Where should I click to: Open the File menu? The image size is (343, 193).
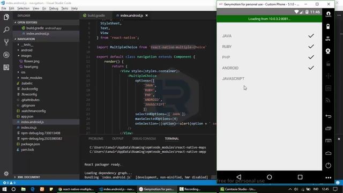click(4, 9)
